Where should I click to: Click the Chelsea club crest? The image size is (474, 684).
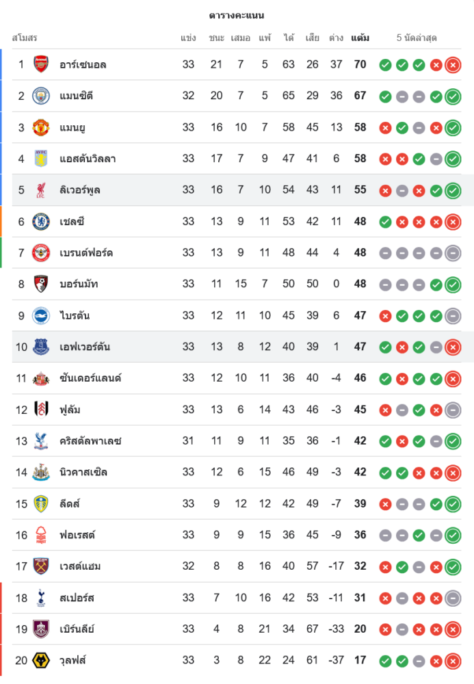point(42,222)
